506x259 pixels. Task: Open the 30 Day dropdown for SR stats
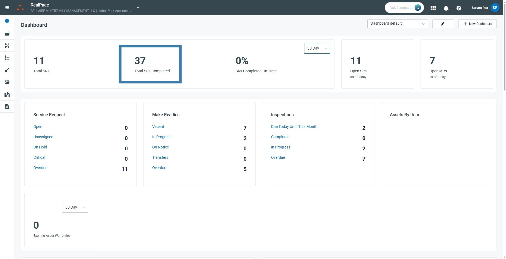(x=317, y=48)
